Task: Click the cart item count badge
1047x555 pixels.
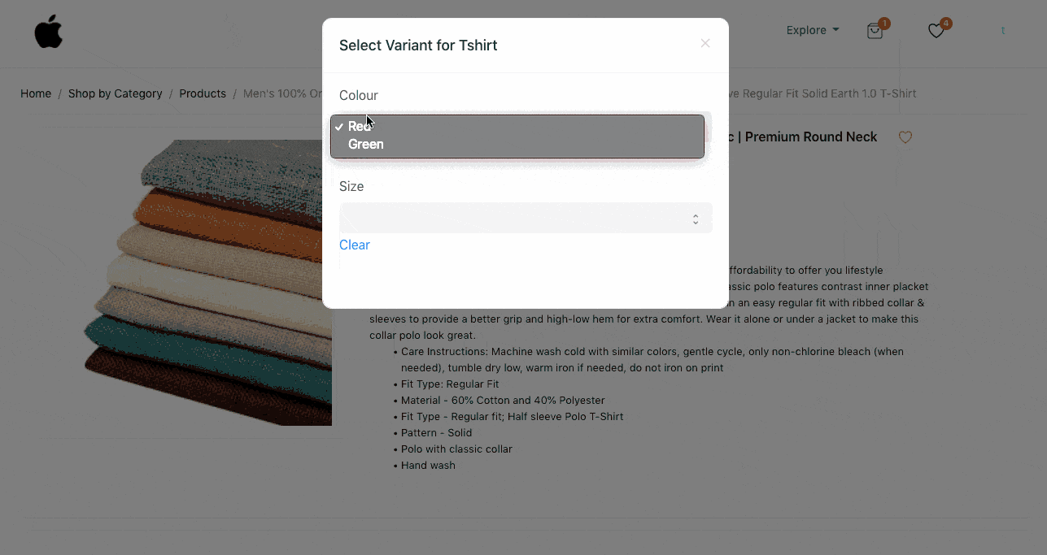Action: (884, 24)
